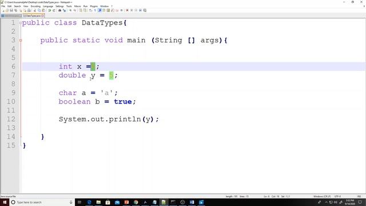Click UTF-8 encoding in the status bar

click(x=337, y=196)
